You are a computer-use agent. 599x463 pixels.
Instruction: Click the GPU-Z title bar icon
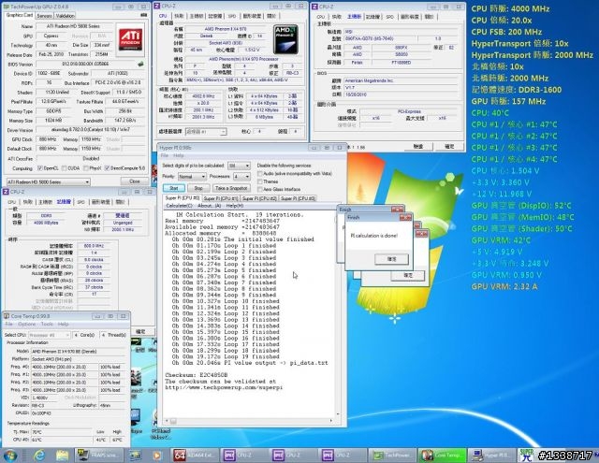7,7
